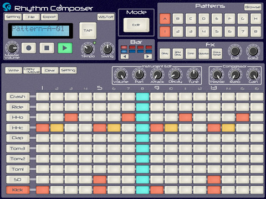Go to previous bar with left arrow

125,56
